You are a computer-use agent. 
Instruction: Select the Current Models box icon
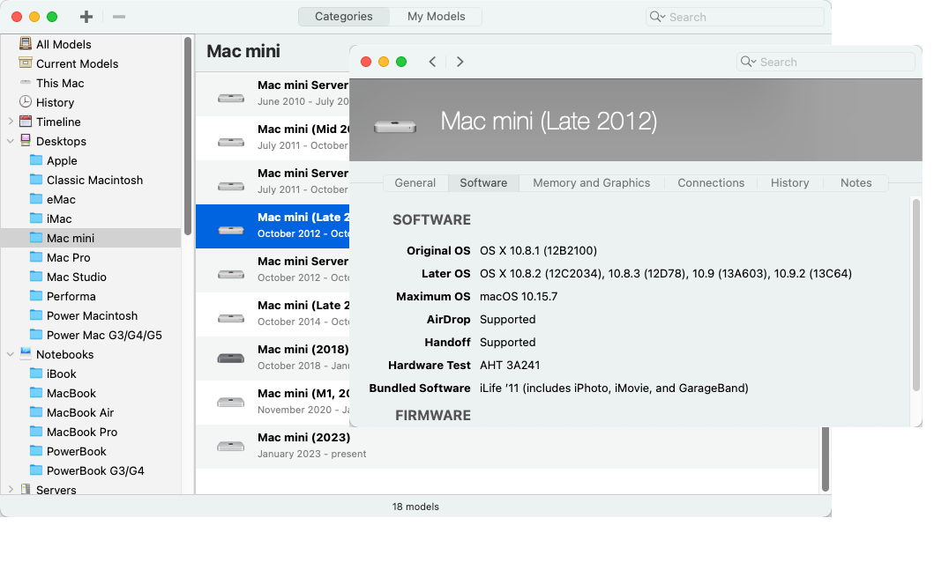tap(26, 63)
